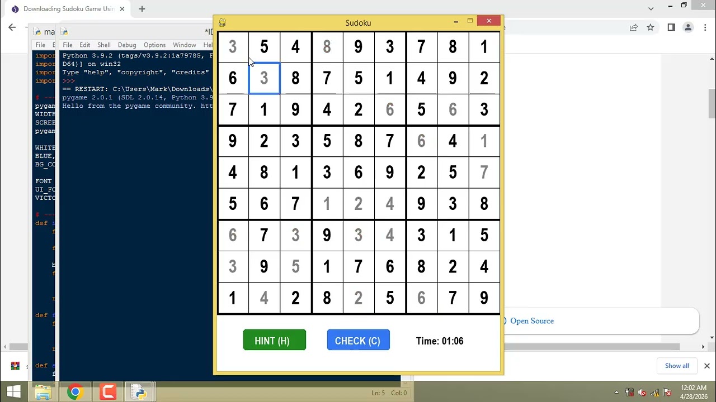Select the center Sudoku cell showing 6
Viewport: 716px width, 402px height.
(x=358, y=173)
